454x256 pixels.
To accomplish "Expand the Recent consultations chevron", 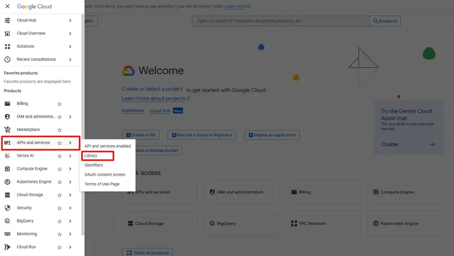I will coord(70,59).
